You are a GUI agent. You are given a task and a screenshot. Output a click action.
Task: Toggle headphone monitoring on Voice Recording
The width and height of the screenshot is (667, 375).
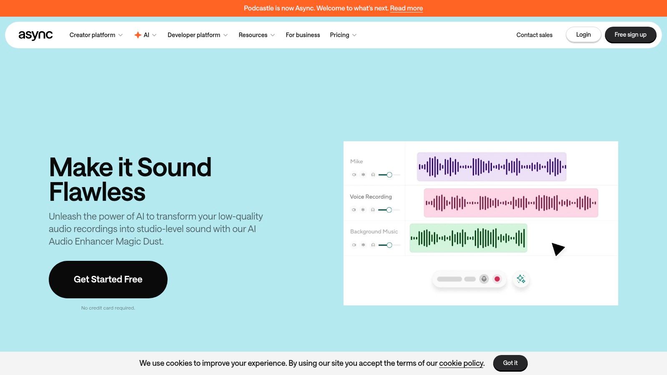pyautogui.click(x=373, y=210)
